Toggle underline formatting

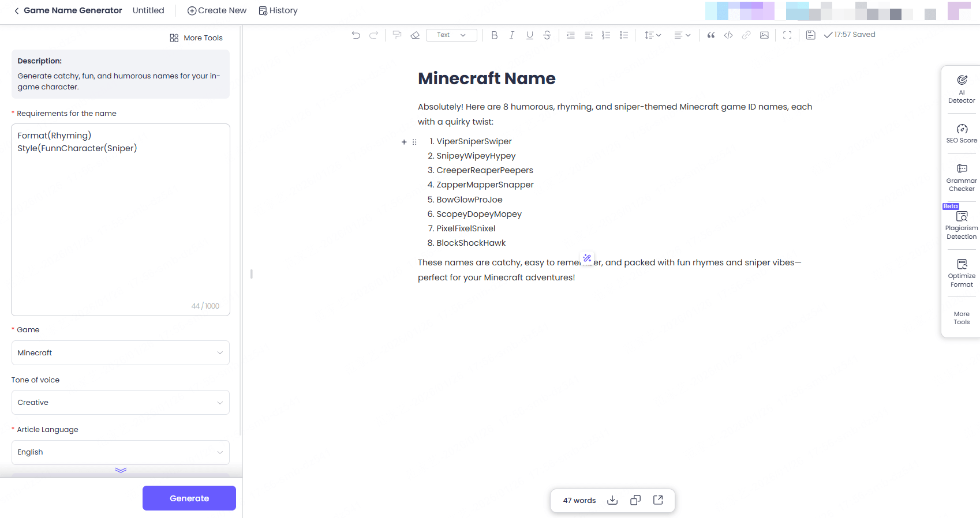(x=530, y=35)
